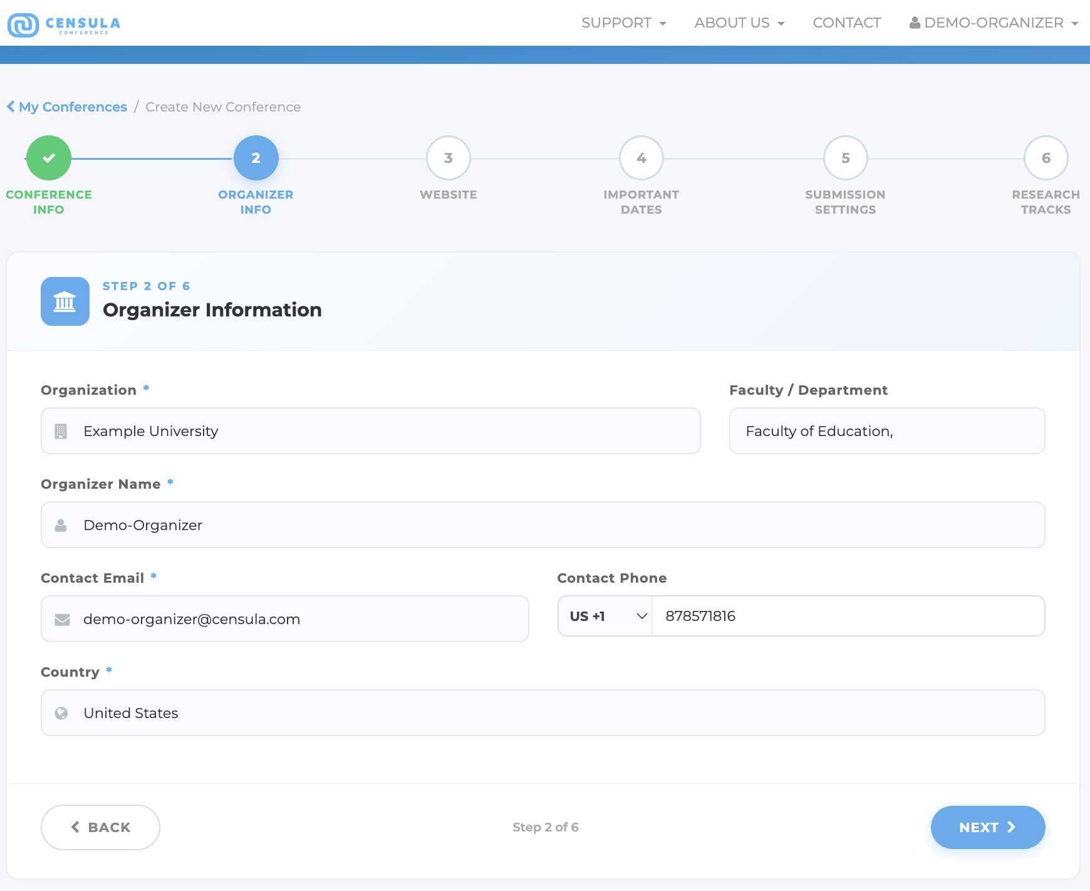
Task: Click the Organizer Information heading
Action: [212, 310]
